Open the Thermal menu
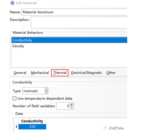The image size is (144, 137). [60, 73]
